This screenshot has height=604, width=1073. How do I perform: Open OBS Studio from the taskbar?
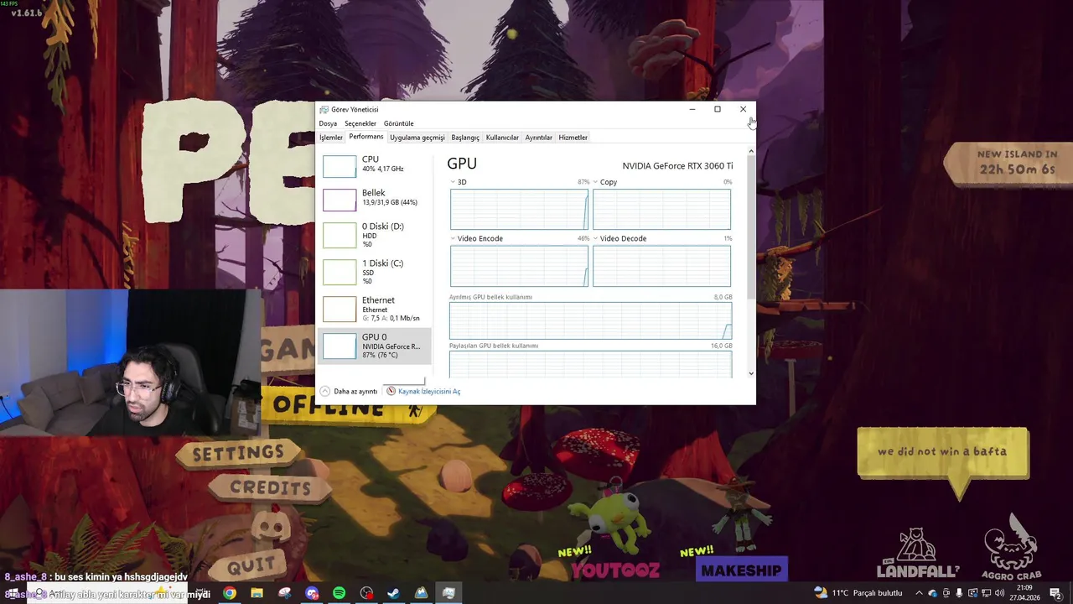click(366, 593)
